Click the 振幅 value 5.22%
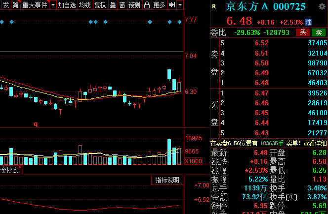The height and width of the screenshot is (214, 328). (x=258, y=179)
